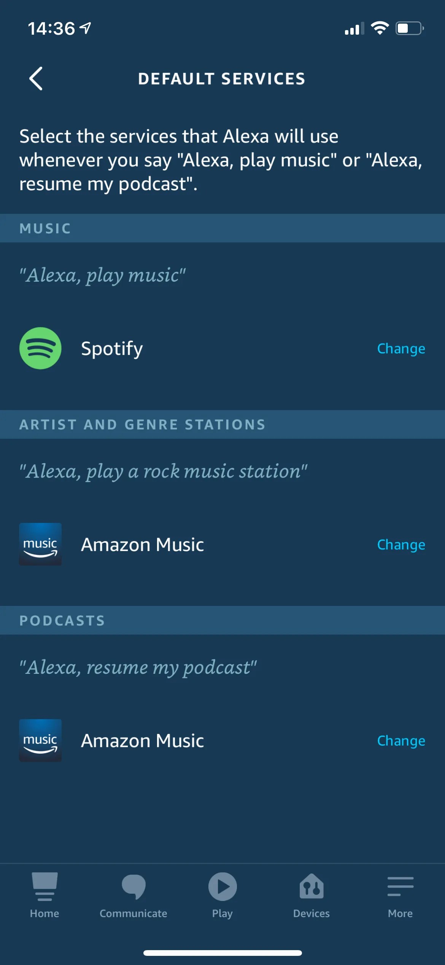Tap the MUSIC section header
The width and height of the screenshot is (445, 965).
click(x=44, y=228)
